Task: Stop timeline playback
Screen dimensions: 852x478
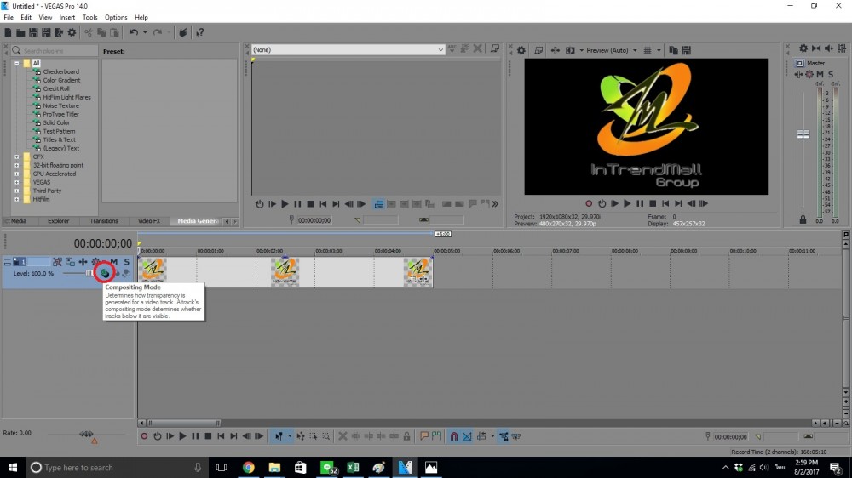Action: (208, 436)
